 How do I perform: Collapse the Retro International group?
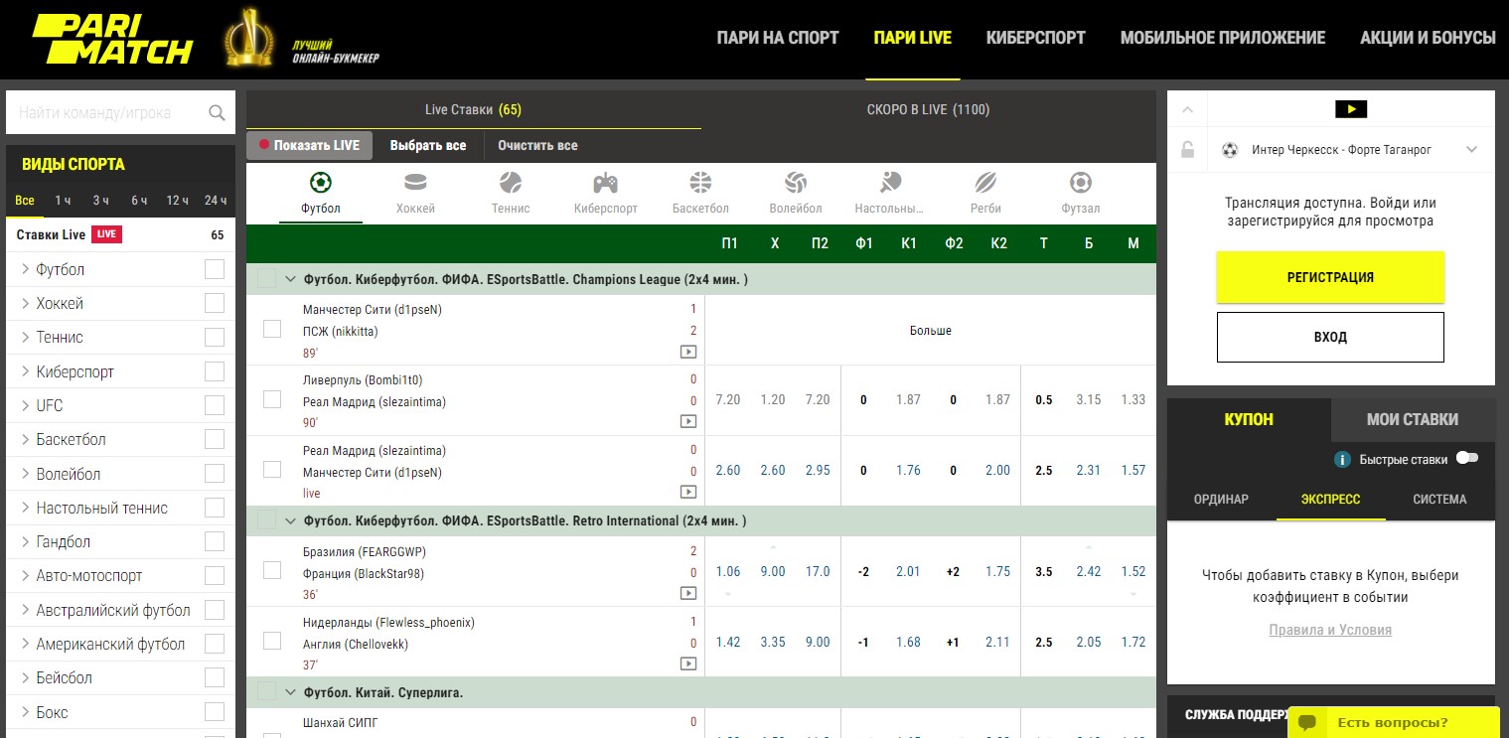tap(291, 520)
